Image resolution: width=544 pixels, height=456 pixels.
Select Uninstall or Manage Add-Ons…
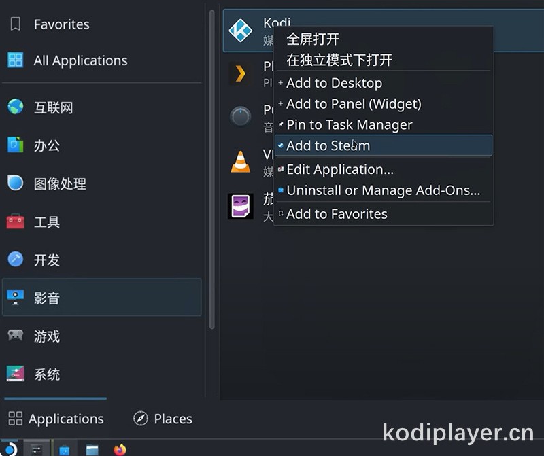[384, 190]
